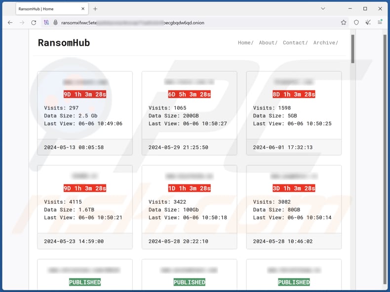Click date 2024-05-13 08:05:58
Screen dimensions: 390x292
[x=74, y=147]
